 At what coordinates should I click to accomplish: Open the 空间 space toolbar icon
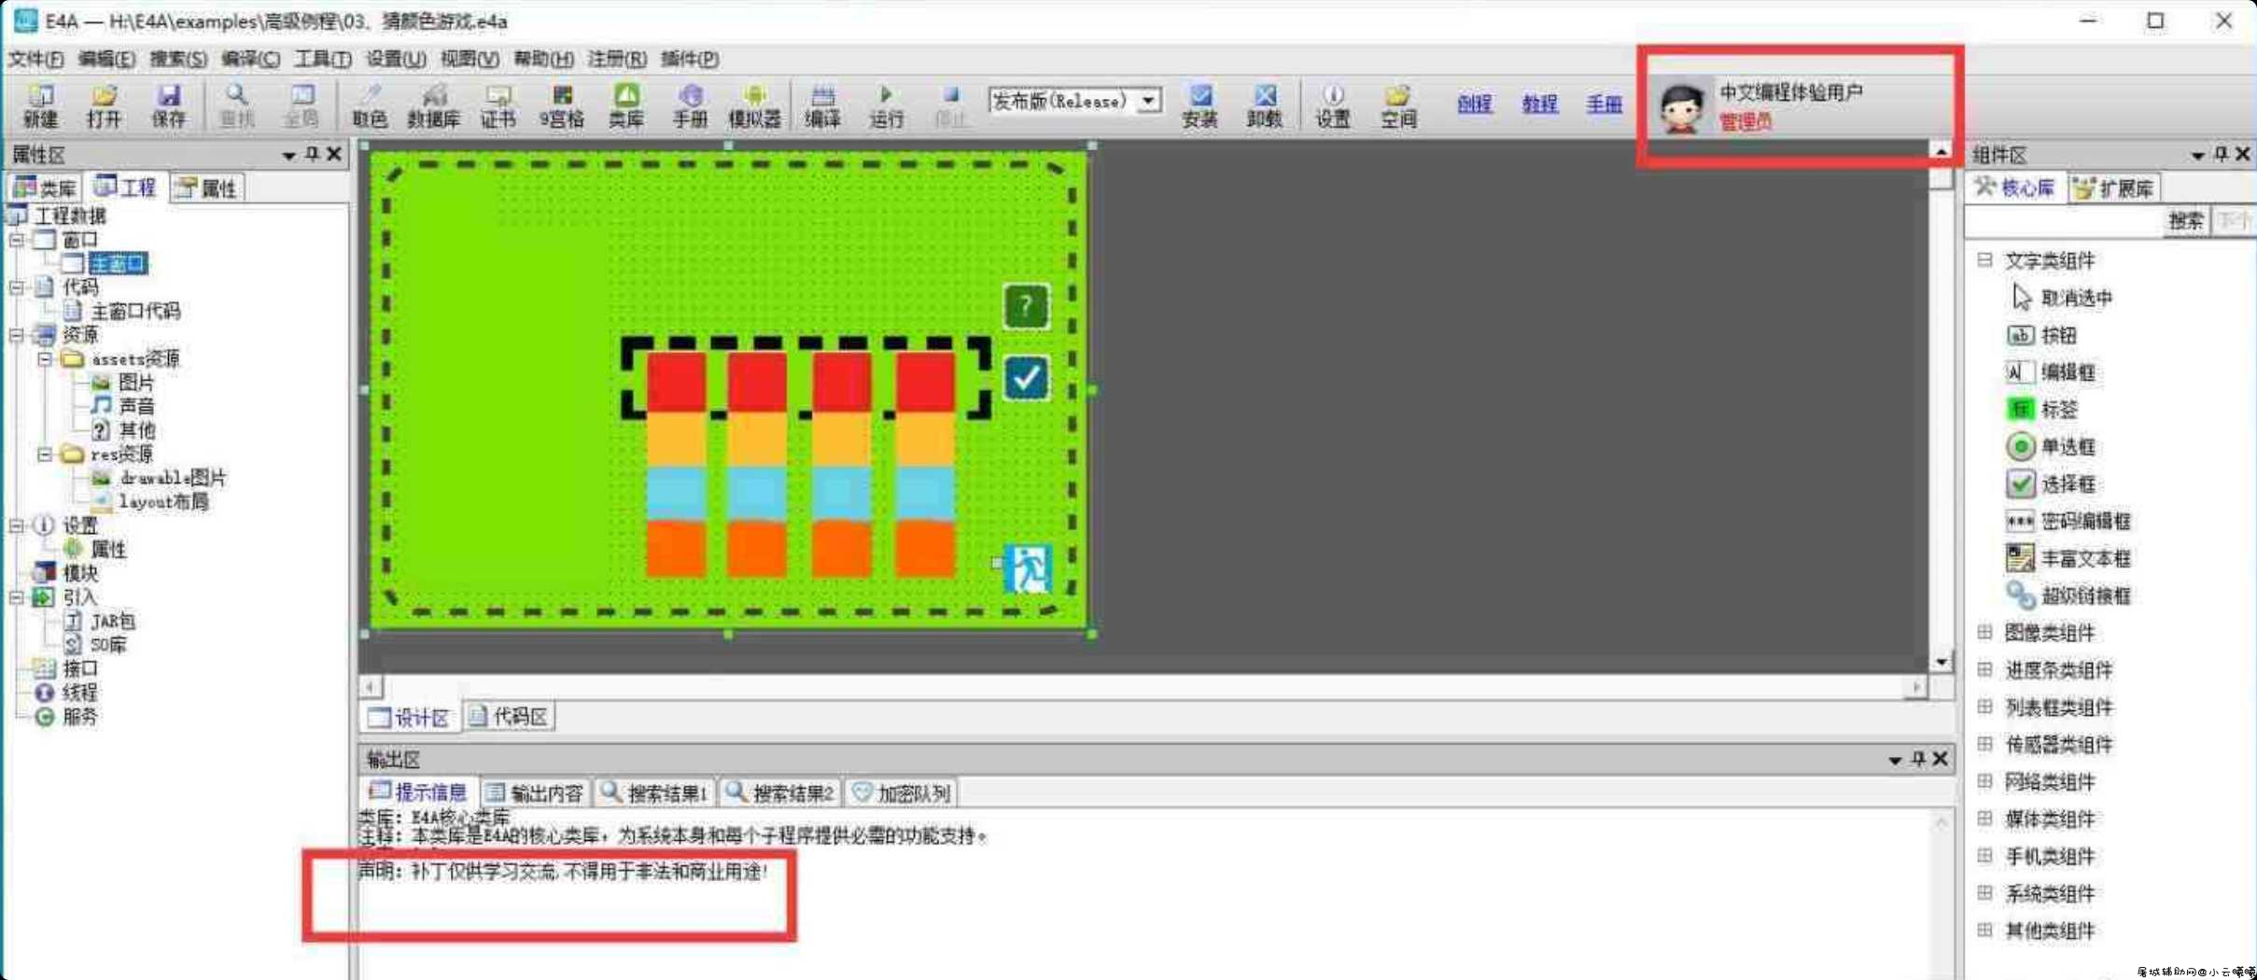coord(1397,105)
